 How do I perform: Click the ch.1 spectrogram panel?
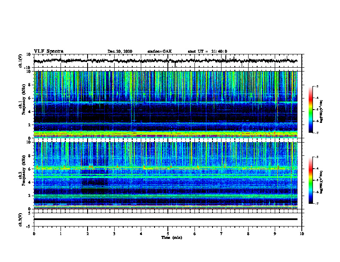tap(165, 104)
